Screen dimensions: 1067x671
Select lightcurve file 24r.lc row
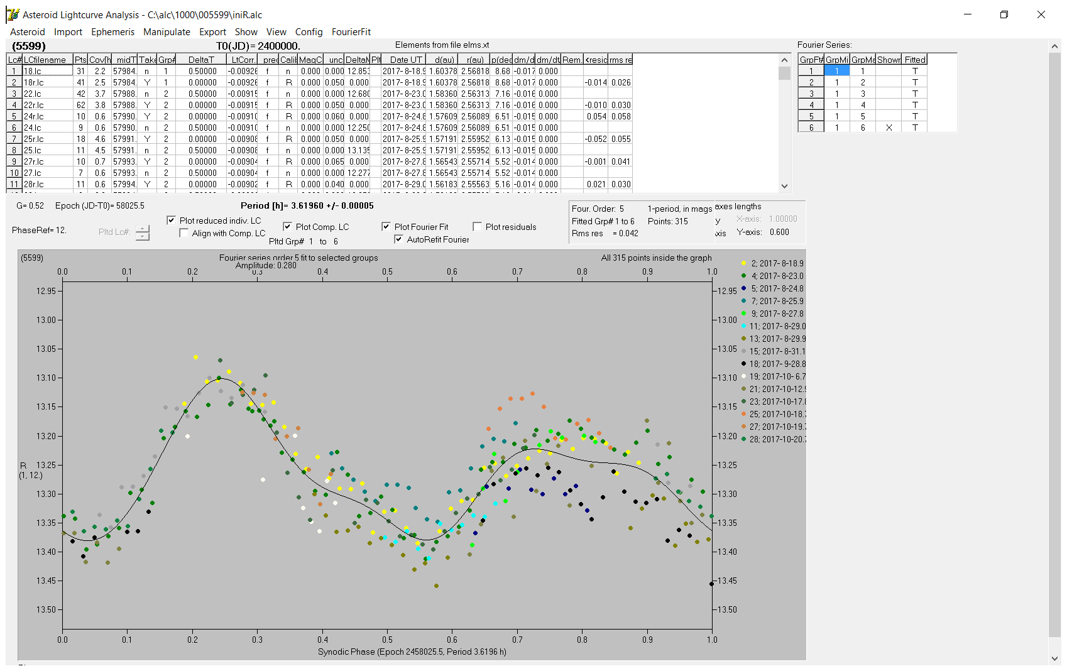tap(319, 116)
